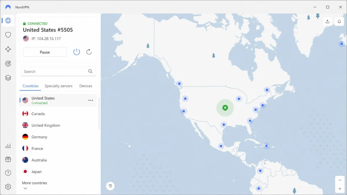Click the CONNECTED status label
Viewport: 347px width, 195px height.
(38, 23)
